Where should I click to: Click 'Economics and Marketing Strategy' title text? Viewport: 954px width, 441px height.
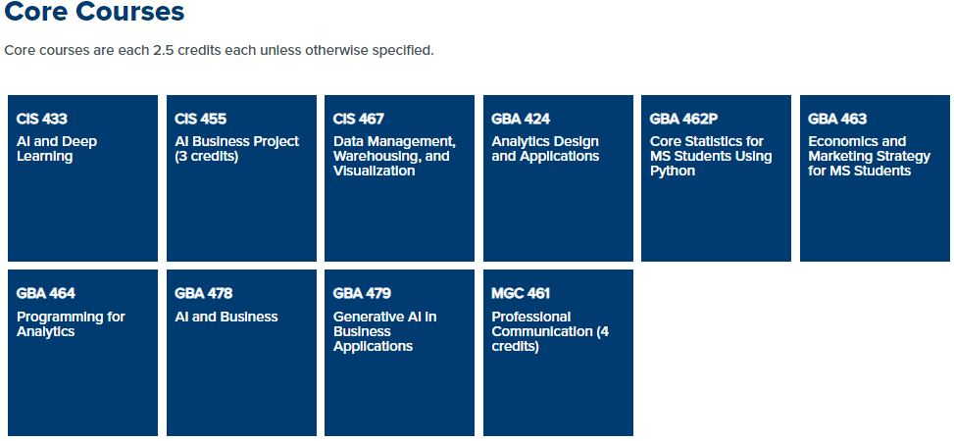pos(869,157)
